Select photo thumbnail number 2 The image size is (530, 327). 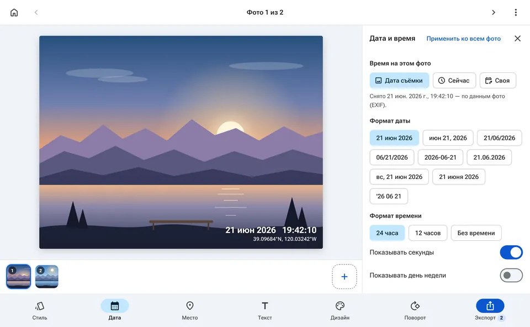tap(46, 277)
